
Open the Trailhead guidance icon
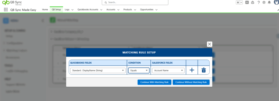tap(253, 2)
